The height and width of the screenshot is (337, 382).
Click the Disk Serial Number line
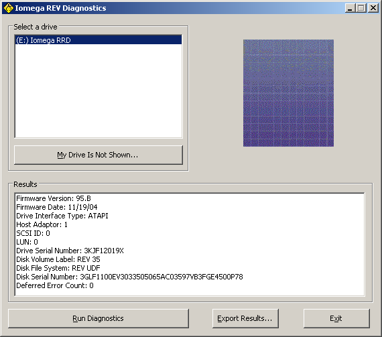(129, 277)
